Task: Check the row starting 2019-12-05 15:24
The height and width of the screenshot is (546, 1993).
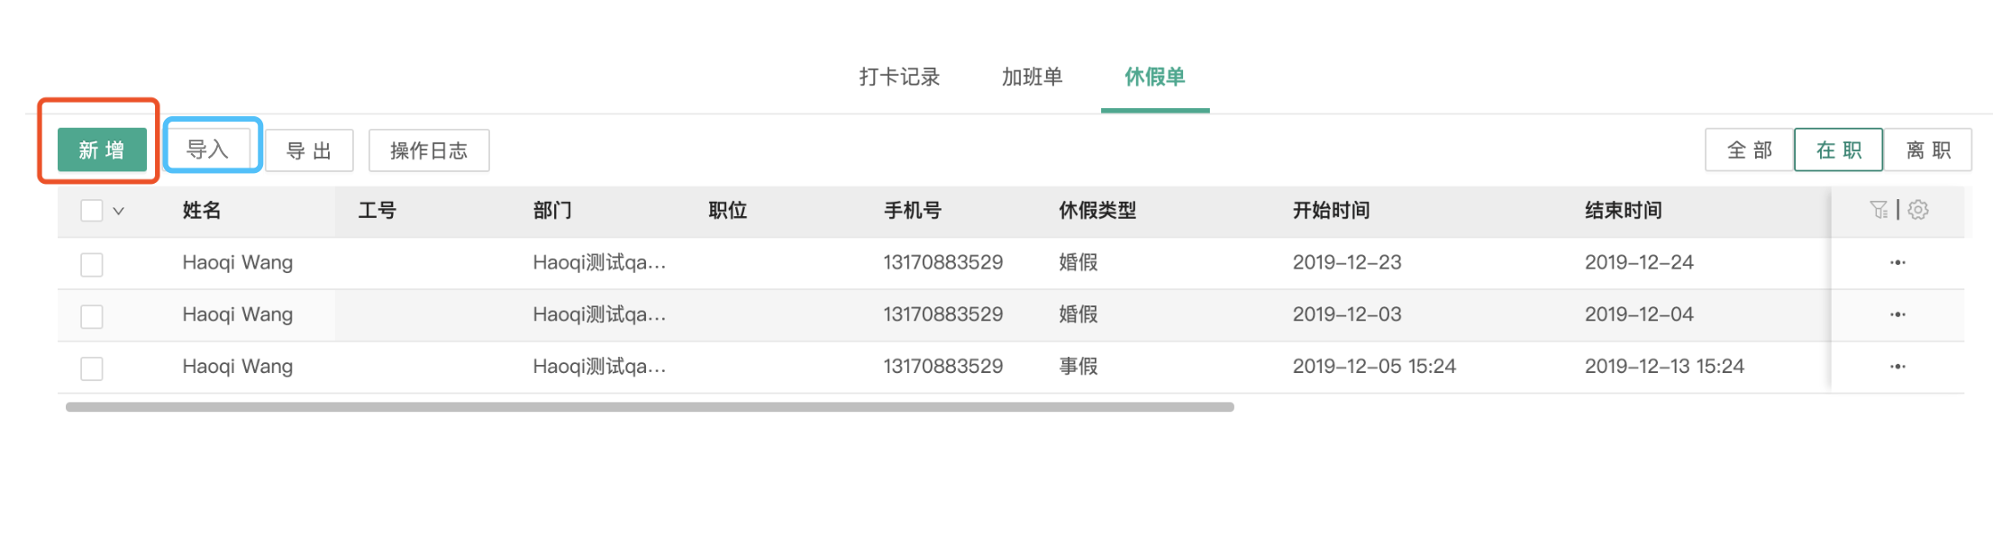Action: click(92, 369)
